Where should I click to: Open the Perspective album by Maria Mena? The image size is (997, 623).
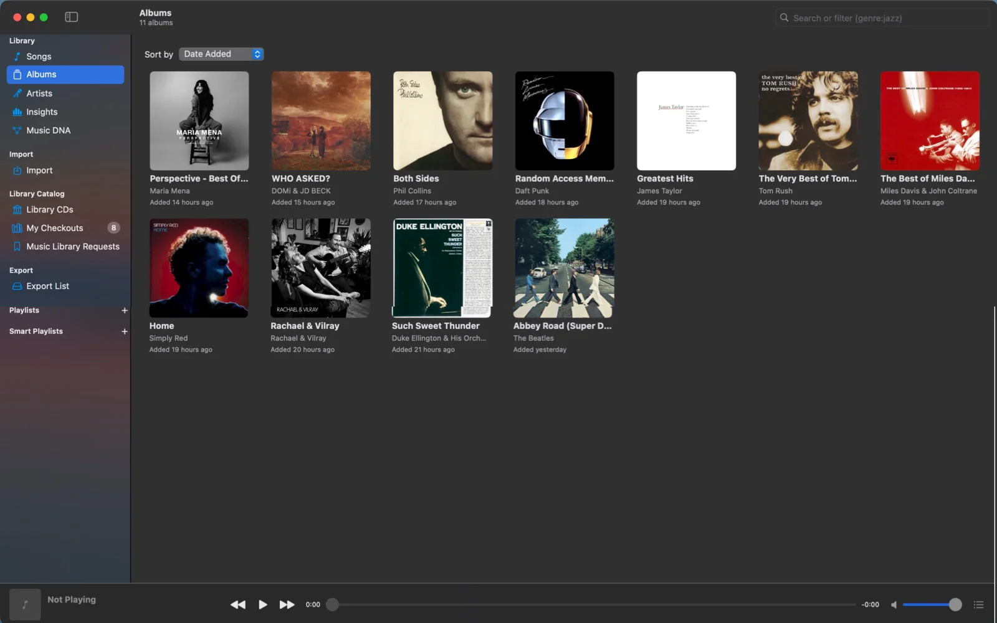point(199,121)
